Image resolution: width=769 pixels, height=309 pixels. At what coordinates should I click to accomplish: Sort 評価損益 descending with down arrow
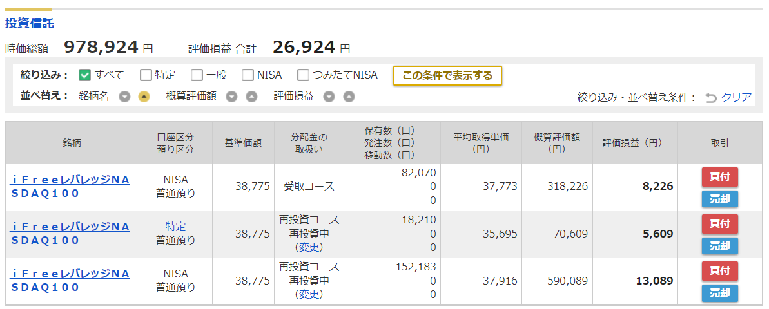tap(329, 97)
